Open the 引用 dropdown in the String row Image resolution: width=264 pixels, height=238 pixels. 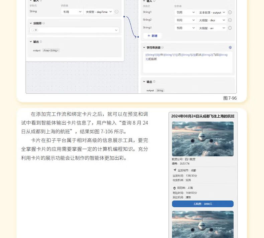(x=72, y=12)
